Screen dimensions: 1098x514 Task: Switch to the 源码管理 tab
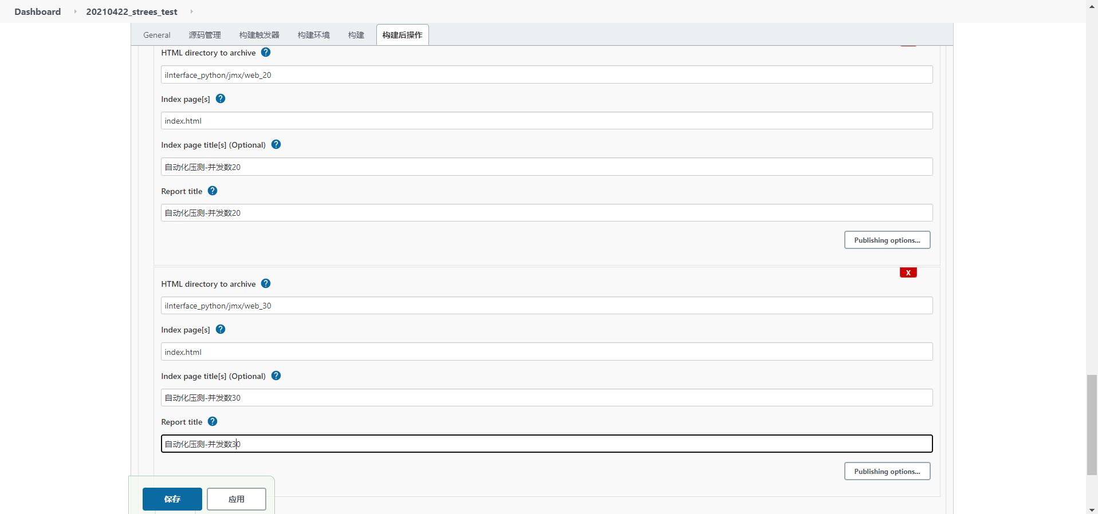205,35
